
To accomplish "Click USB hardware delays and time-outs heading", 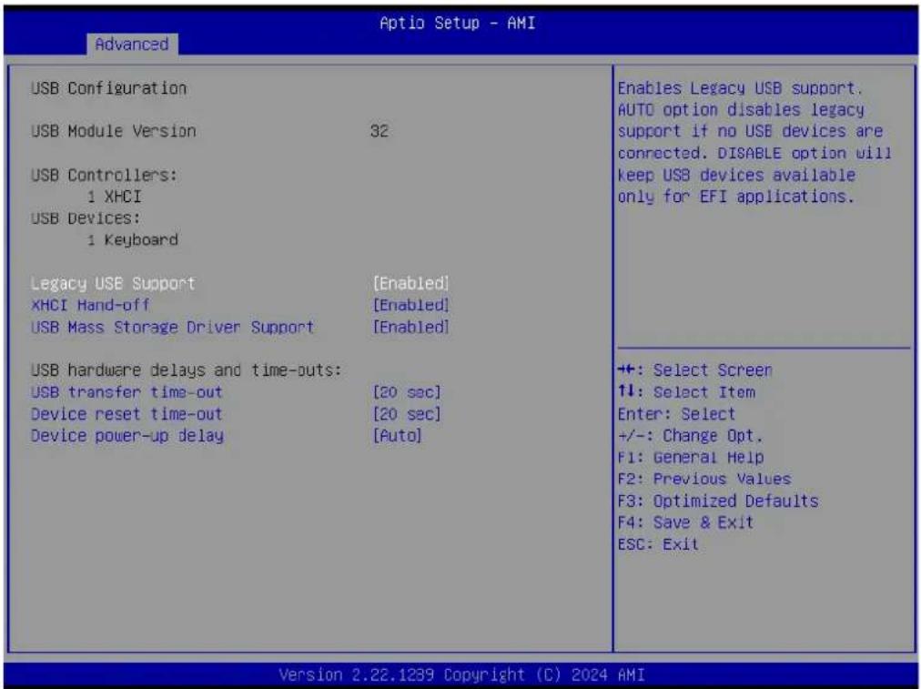I will click(x=187, y=370).
